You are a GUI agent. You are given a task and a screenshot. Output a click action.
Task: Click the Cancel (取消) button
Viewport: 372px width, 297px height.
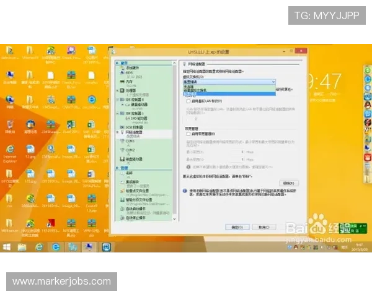(x=264, y=227)
